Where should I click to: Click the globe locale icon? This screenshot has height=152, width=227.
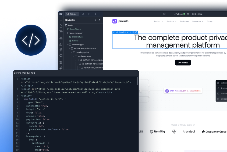[x=164, y=14]
